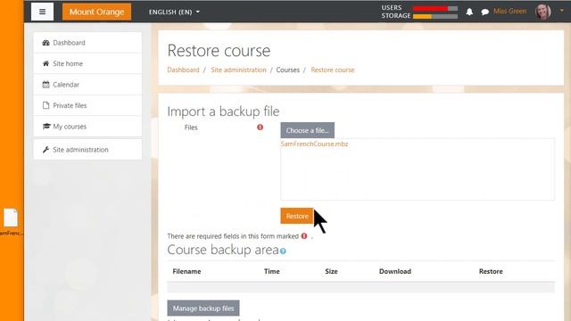
Task: Click the Calendar icon in sidebar
Action: point(46,85)
